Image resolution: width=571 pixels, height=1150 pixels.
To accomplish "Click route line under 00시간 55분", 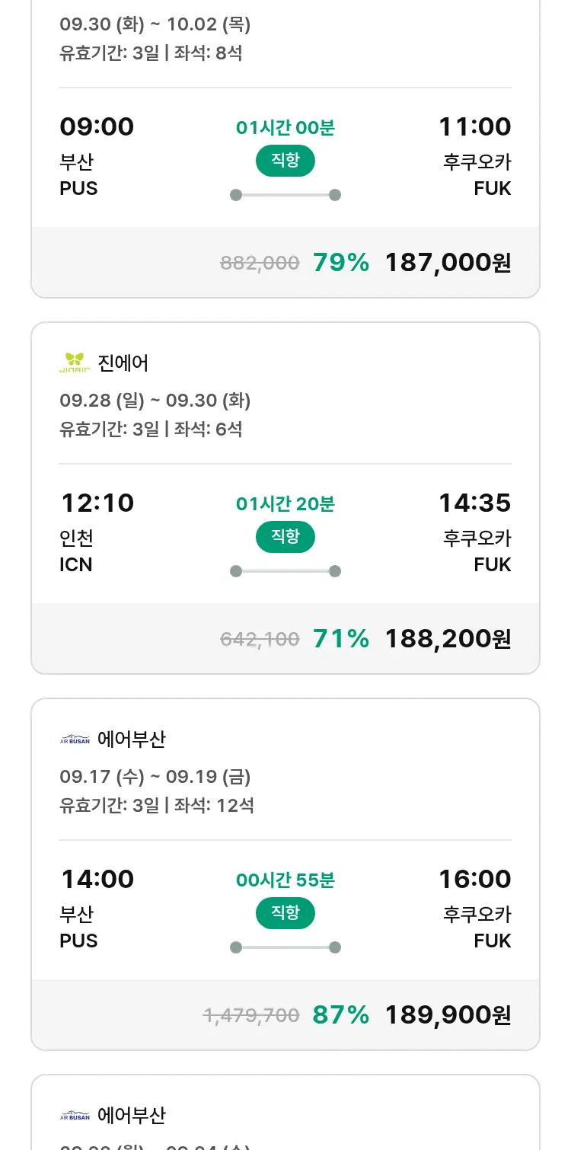I will pyautogui.click(x=285, y=947).
